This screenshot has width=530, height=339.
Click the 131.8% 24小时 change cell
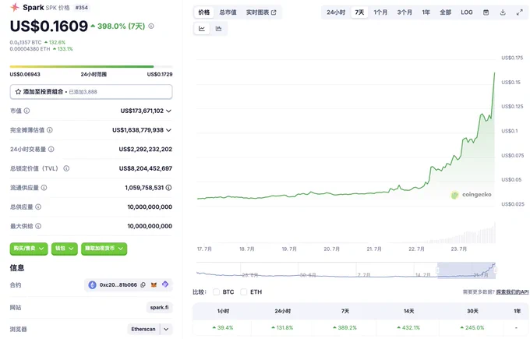282,327
